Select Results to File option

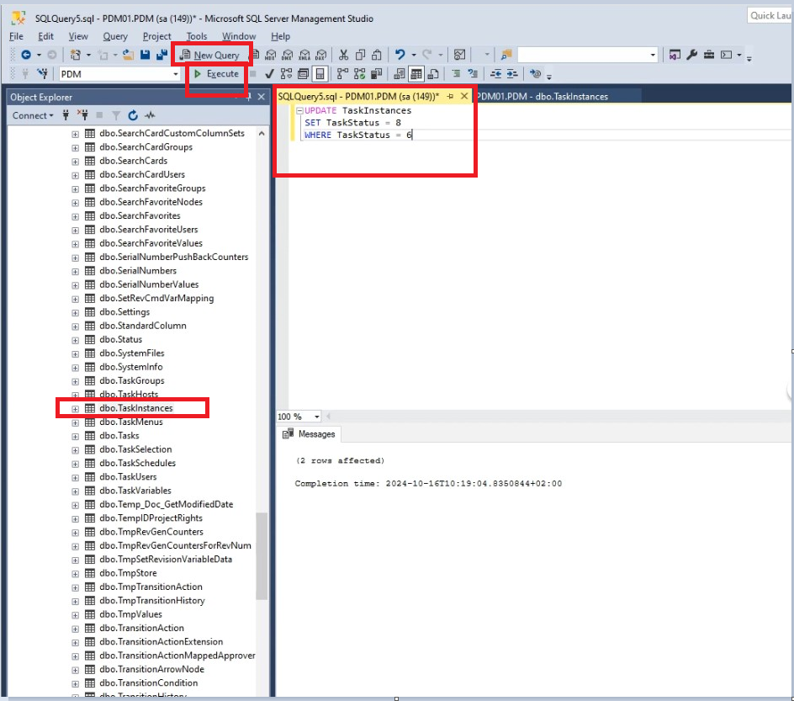tap(433, 74)
